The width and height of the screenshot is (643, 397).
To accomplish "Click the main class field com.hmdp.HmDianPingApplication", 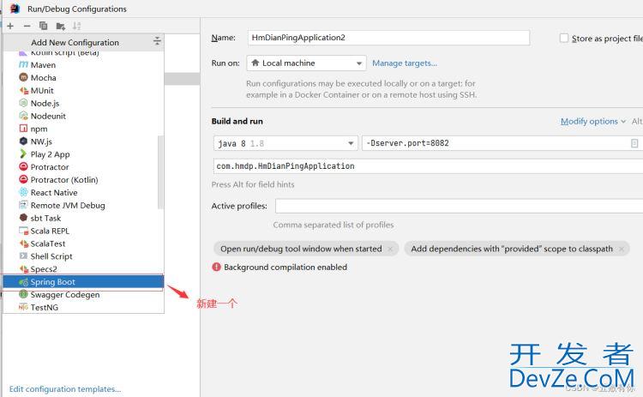I will pos(428,166).
